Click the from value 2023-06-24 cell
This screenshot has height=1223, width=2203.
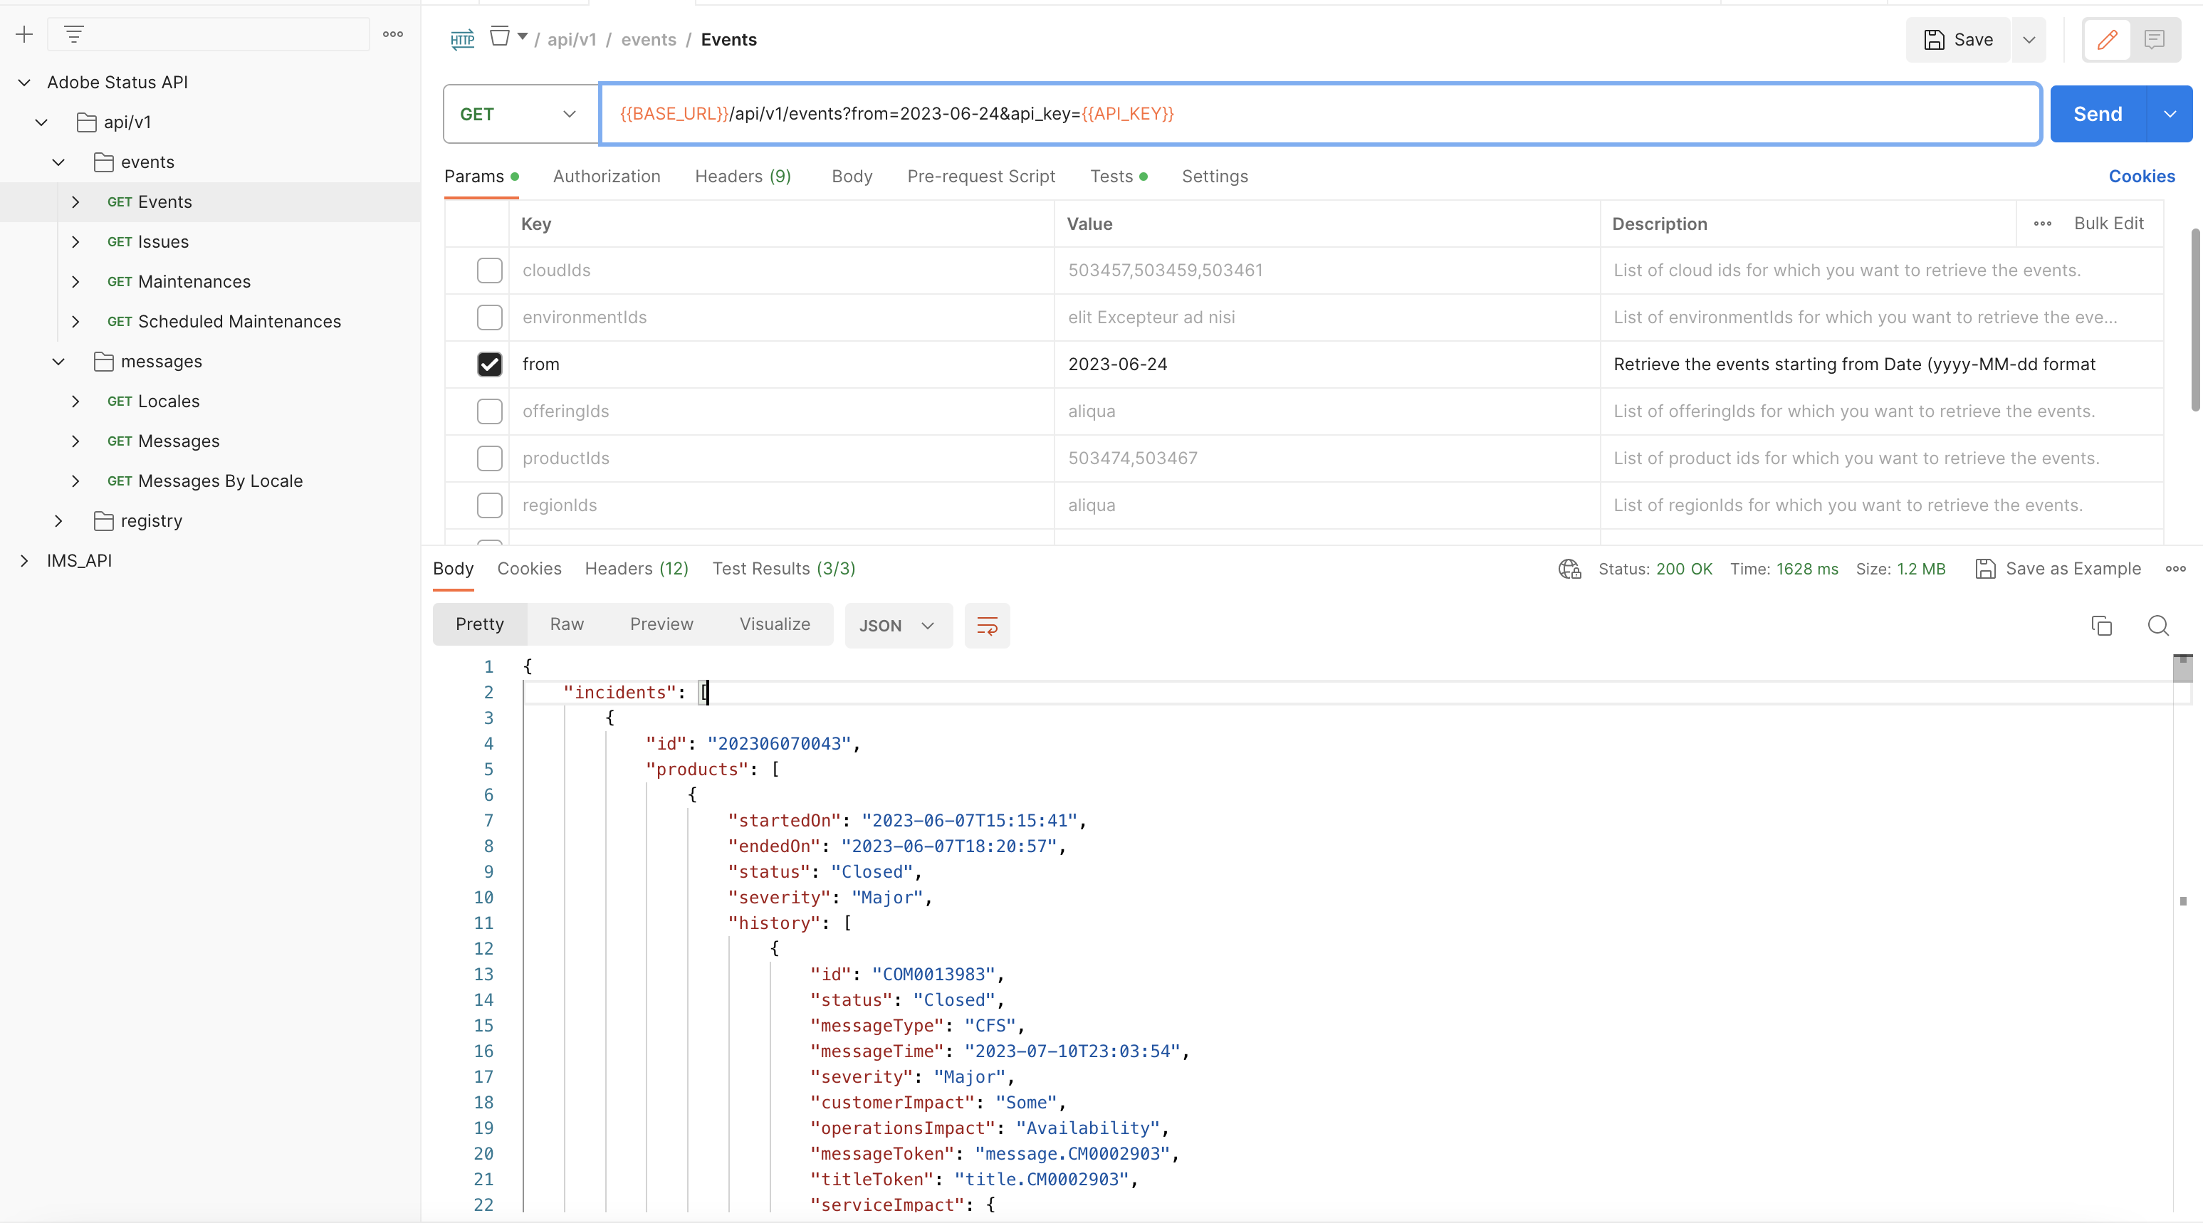point(1326,364)
